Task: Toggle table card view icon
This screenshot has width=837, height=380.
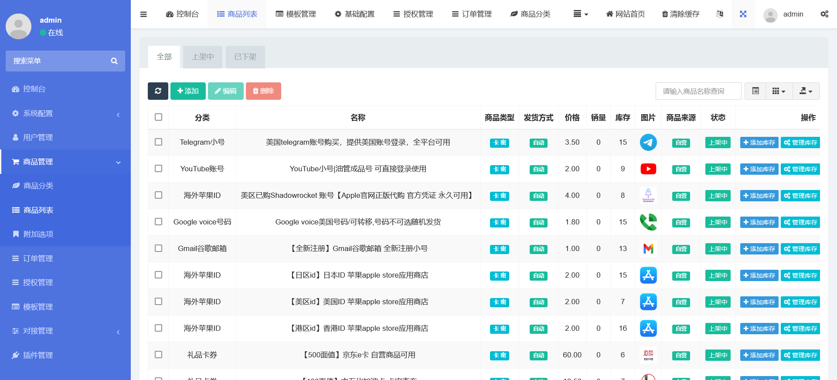Action: click(755, 91)
